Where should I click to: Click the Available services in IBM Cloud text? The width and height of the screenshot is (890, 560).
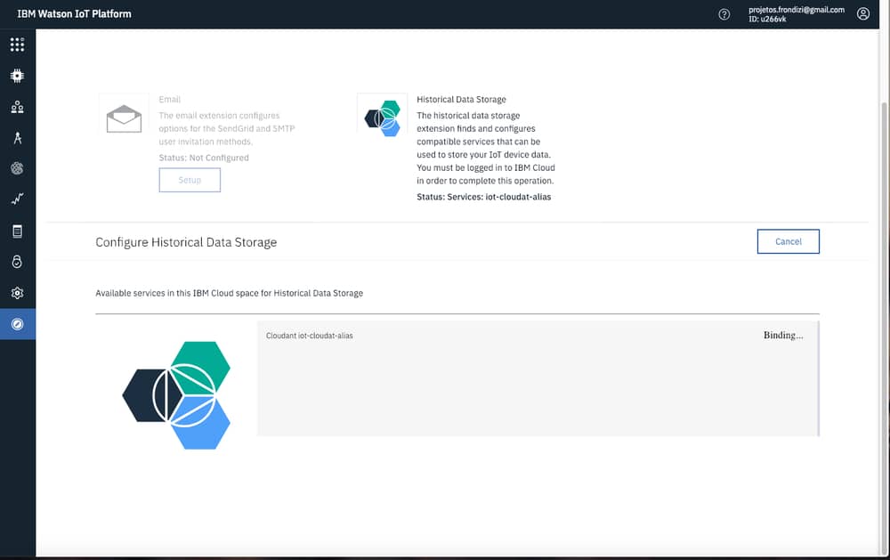pos(230,293)
